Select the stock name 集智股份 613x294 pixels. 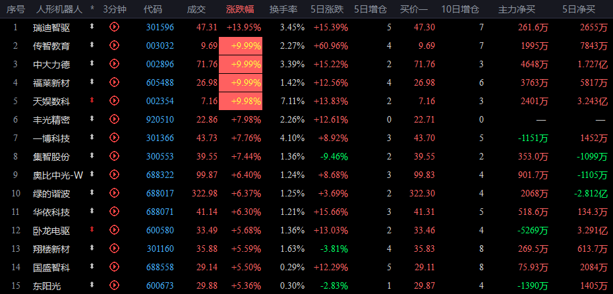[x=51, y=156]
